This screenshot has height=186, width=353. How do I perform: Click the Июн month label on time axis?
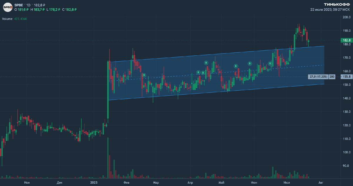coord(254,183)
